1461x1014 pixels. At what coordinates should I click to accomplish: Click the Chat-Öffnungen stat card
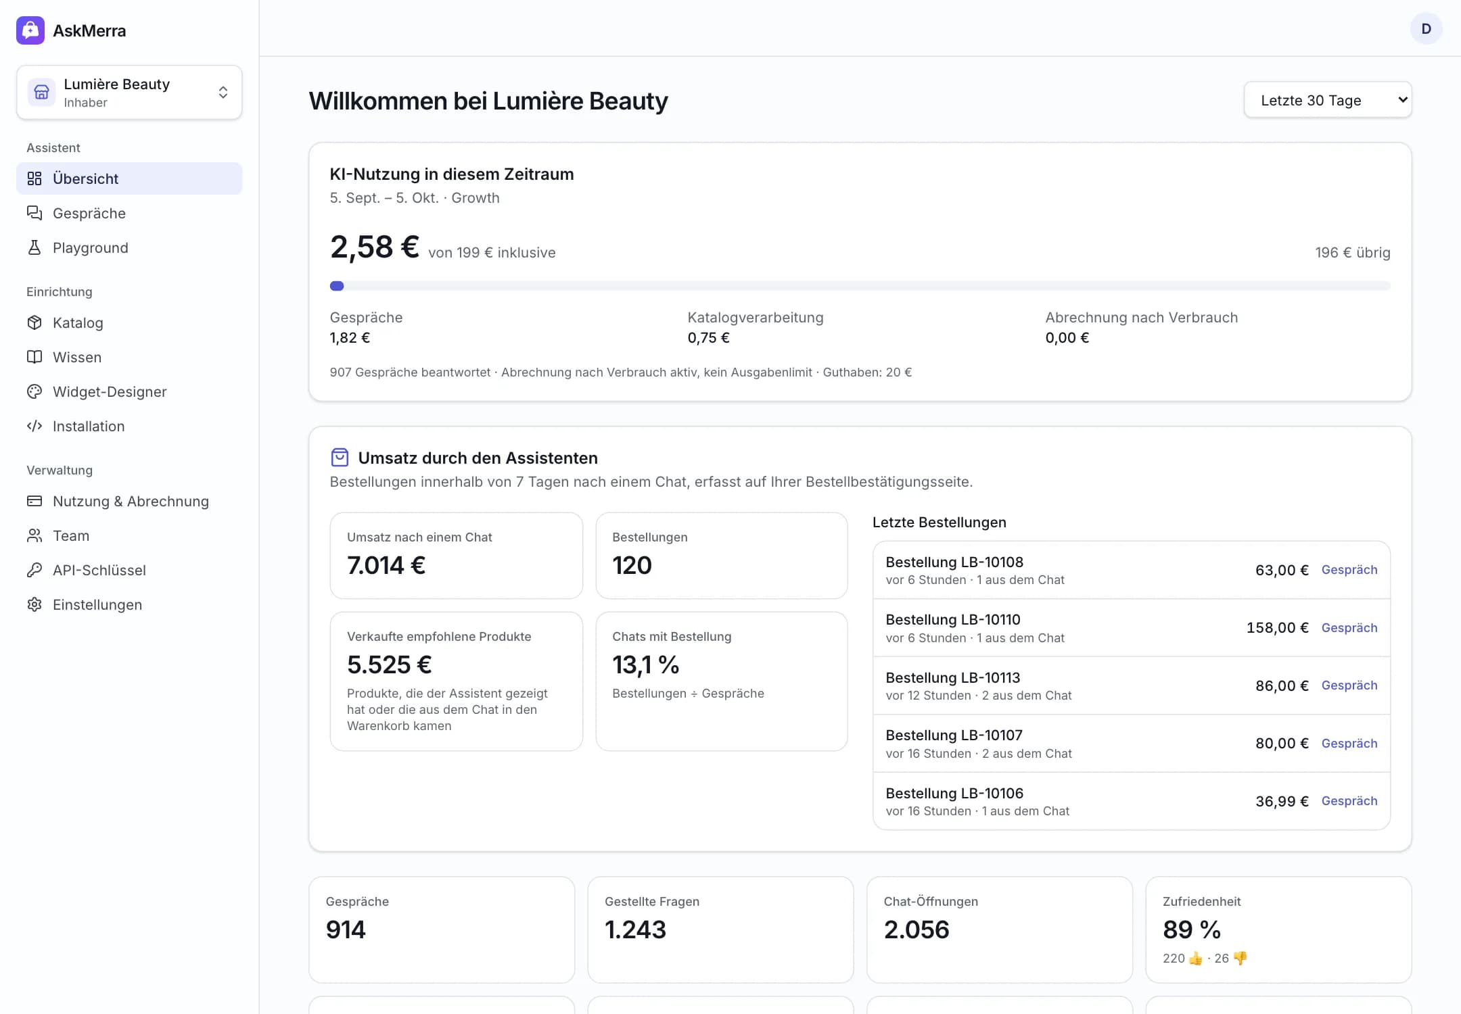pyautogui.click(x=999, y=930)
